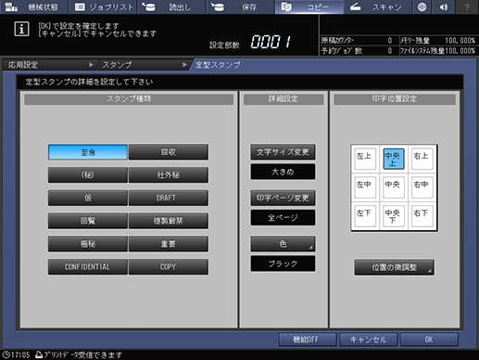
Task: Click the 大きめ size value display
Action: [x=283, y=172]
